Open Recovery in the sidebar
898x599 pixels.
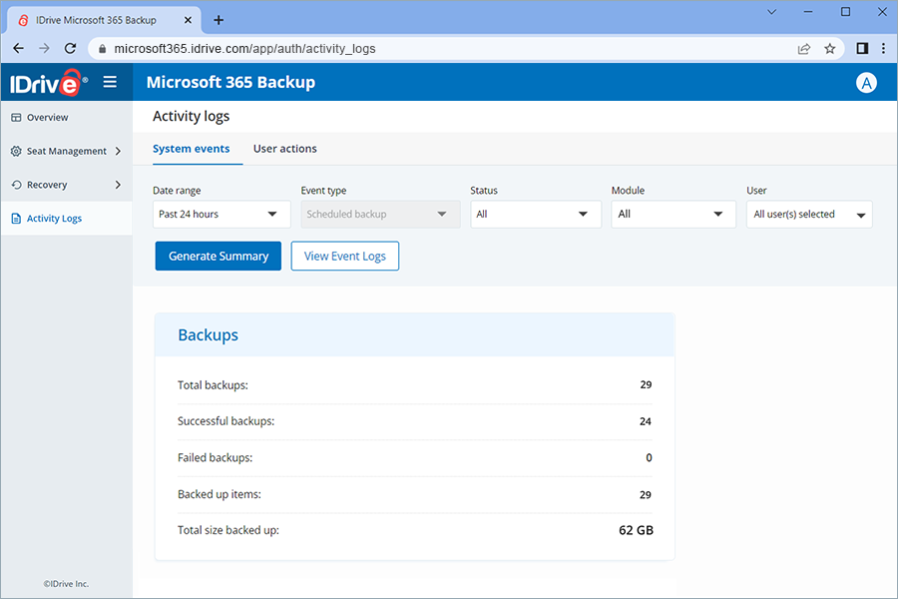(x=67, y=185)
